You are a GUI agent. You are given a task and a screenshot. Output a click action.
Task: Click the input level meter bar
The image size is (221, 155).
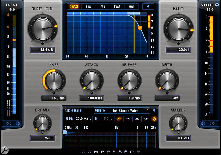pyautogui.click(x=14, y=65)
